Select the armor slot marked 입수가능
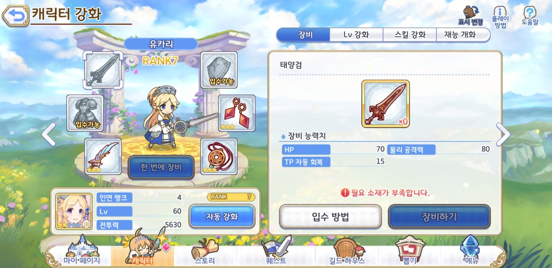The height and width of the screenshot is (268, 552). (85, 113)
